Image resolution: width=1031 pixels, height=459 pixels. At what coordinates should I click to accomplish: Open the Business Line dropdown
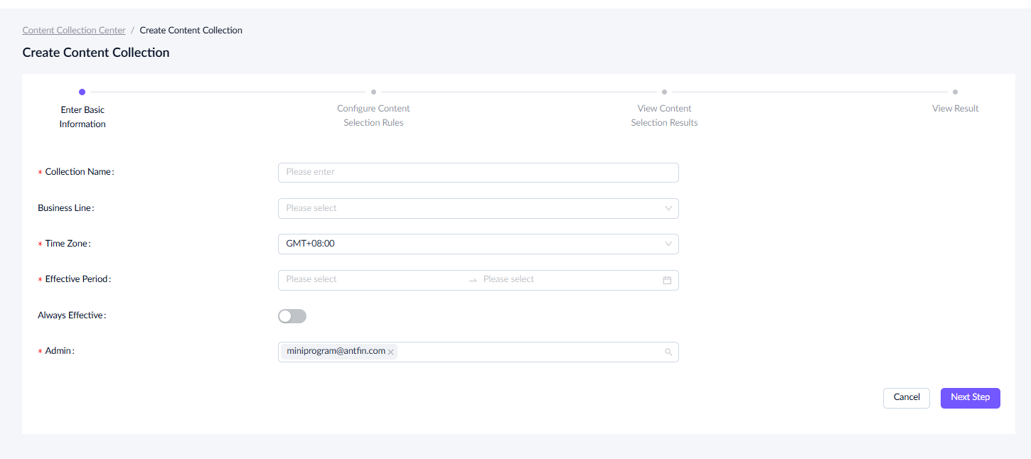click(x=478, y=208)
